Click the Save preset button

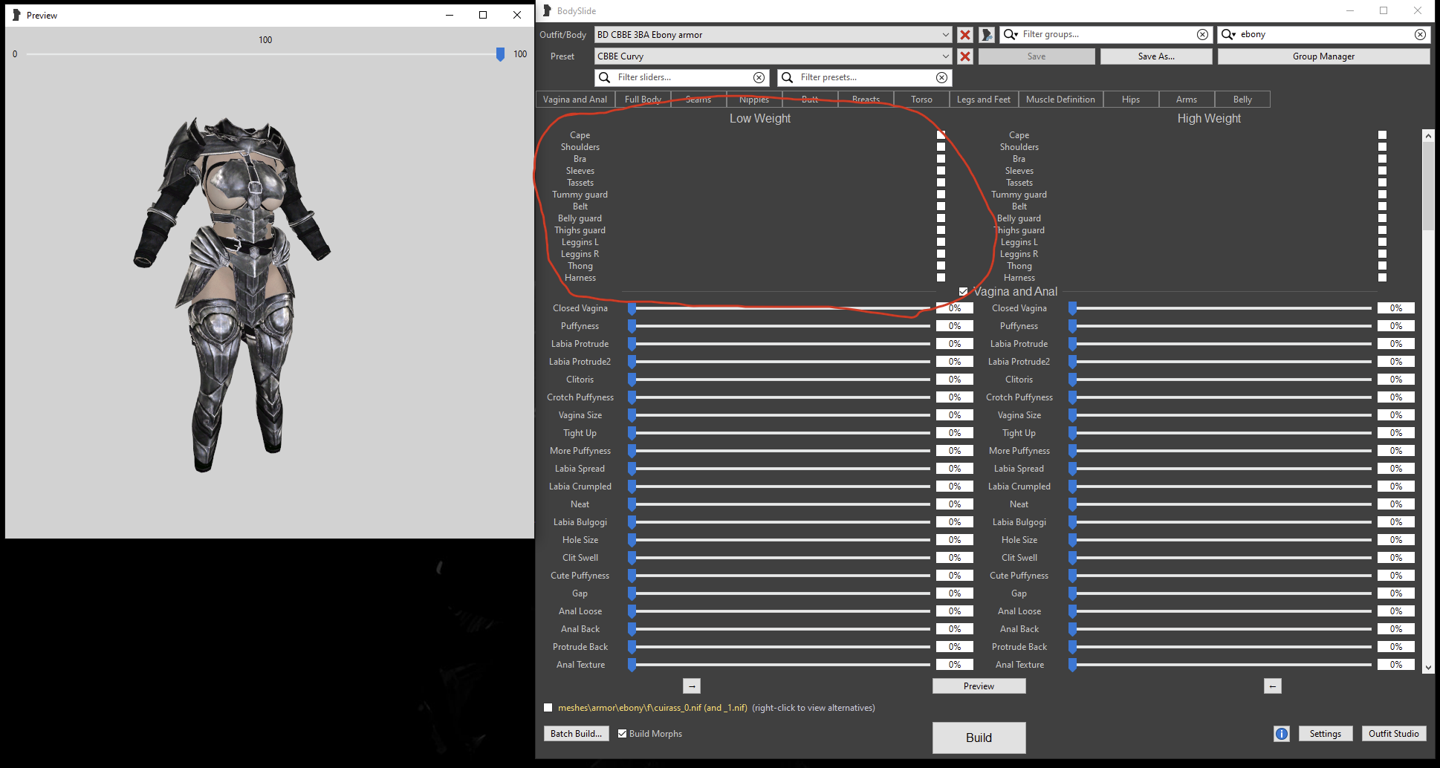click(x=1037, y=56)
